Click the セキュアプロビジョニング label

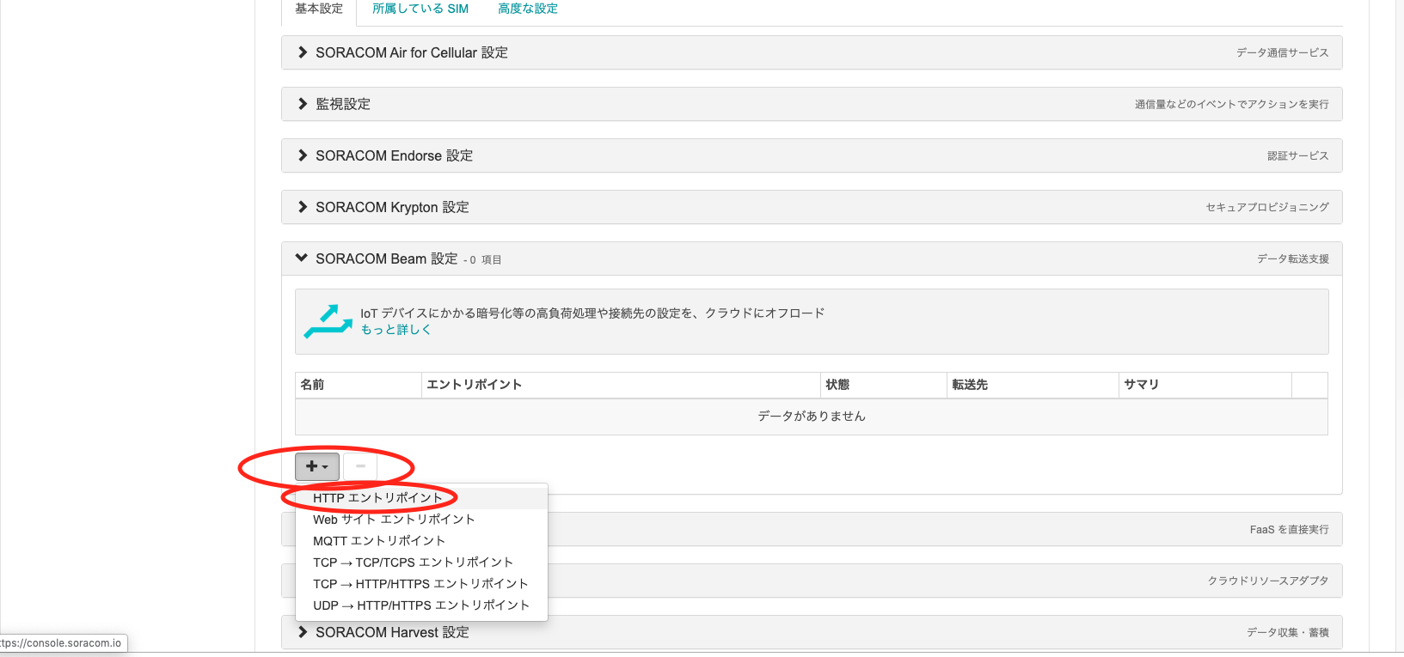pyautogui.click(x=1267, y=208)
